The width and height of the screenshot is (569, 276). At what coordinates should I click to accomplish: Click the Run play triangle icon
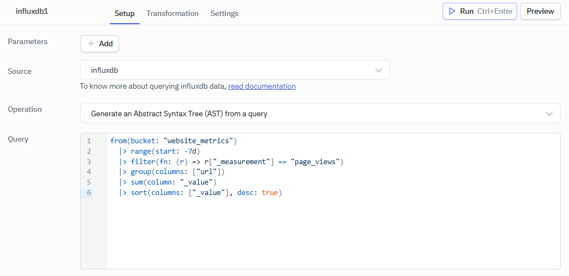coord(452,11)
